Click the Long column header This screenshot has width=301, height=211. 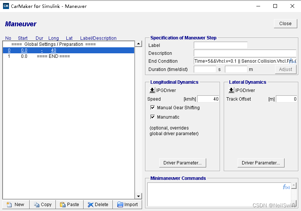coord(53,38)
